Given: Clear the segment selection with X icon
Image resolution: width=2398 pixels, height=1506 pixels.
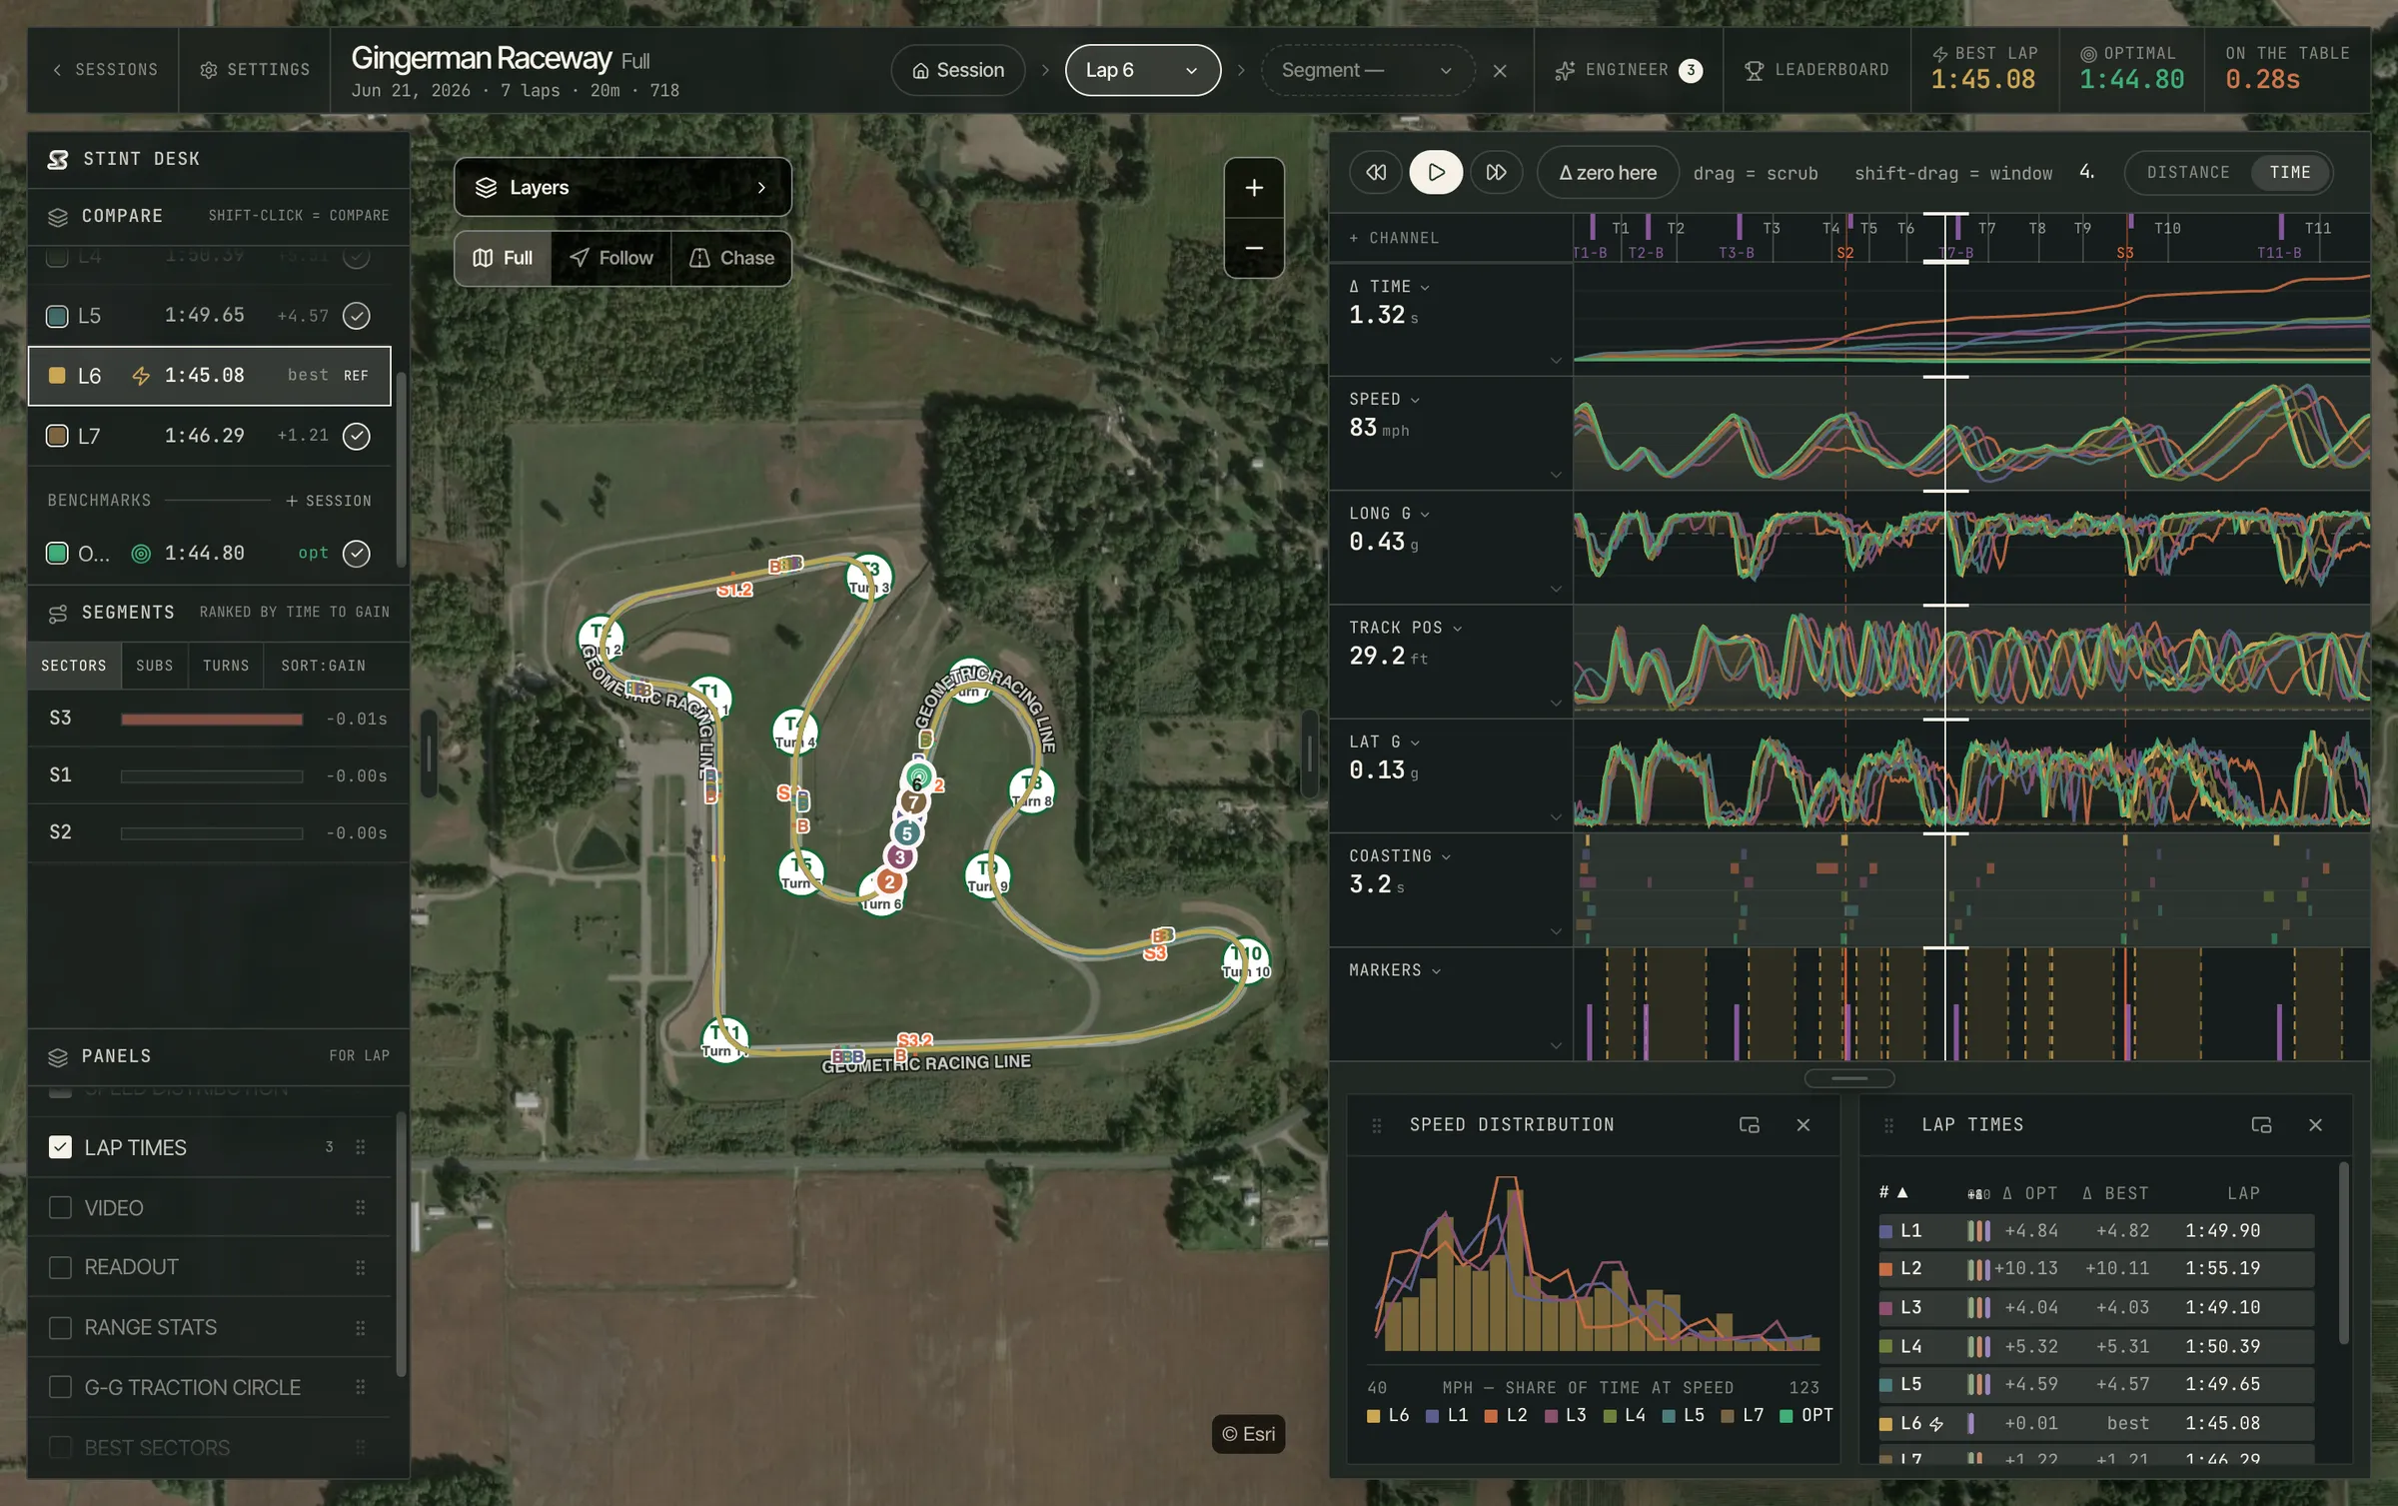Looking at the screenshot, I should (x=1500, y=70).
